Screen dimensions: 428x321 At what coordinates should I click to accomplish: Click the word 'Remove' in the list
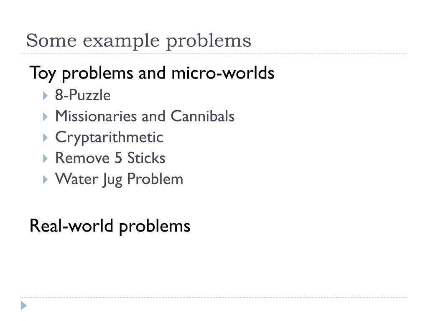pyautogui.click(x=77, y=158)
